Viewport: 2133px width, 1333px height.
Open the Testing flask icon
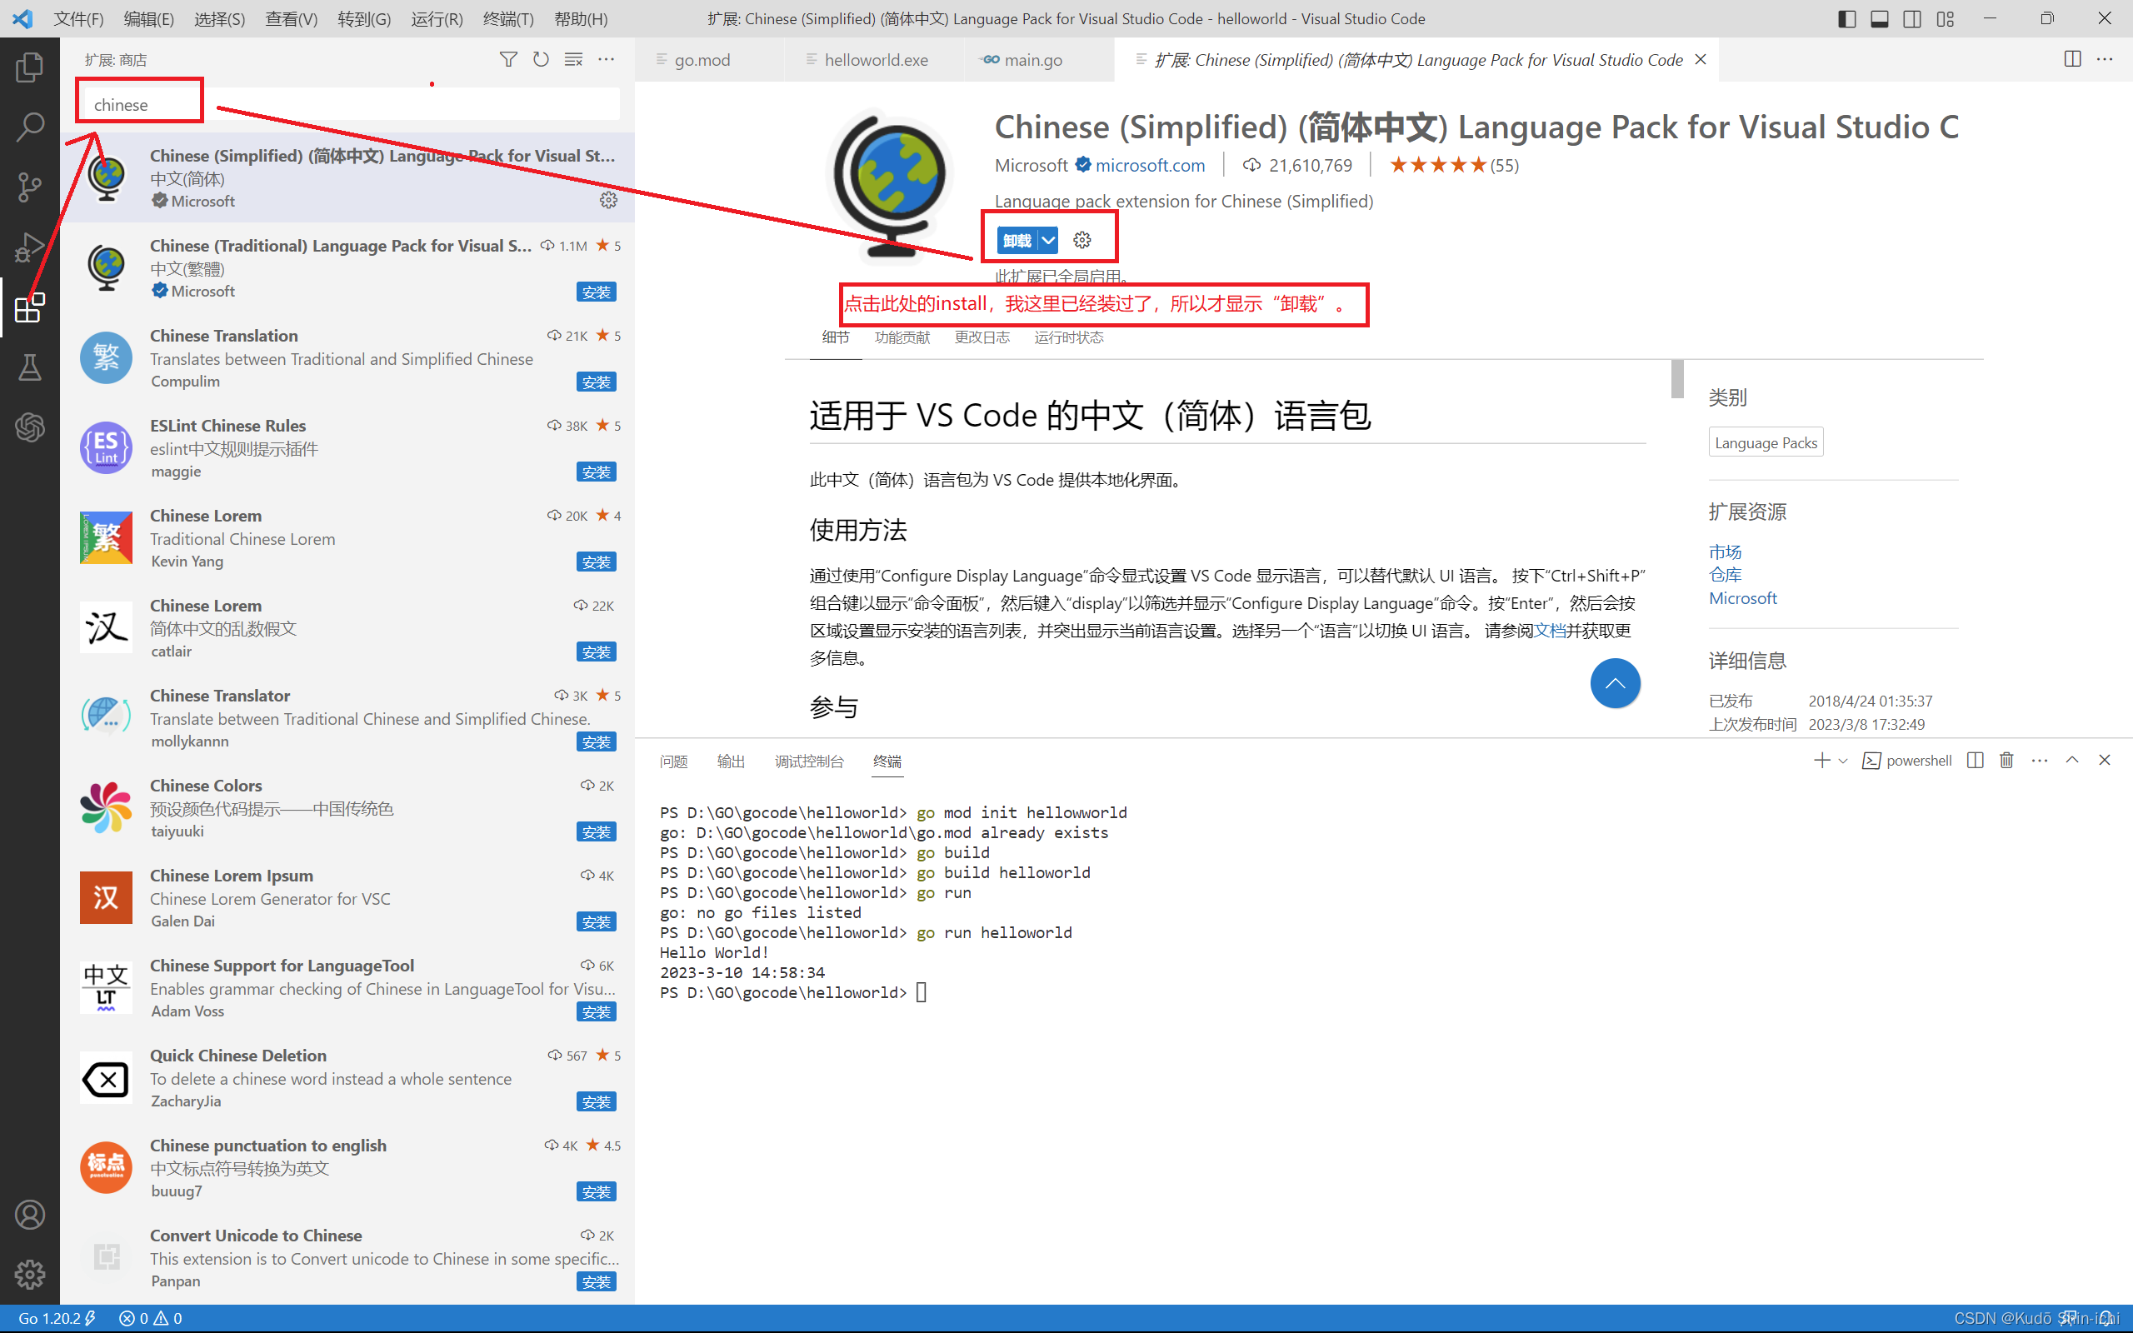click(x=29, y=367)
